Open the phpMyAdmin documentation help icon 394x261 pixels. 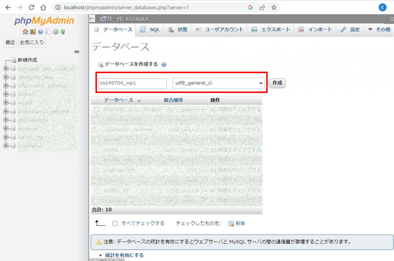coord(40,32)
